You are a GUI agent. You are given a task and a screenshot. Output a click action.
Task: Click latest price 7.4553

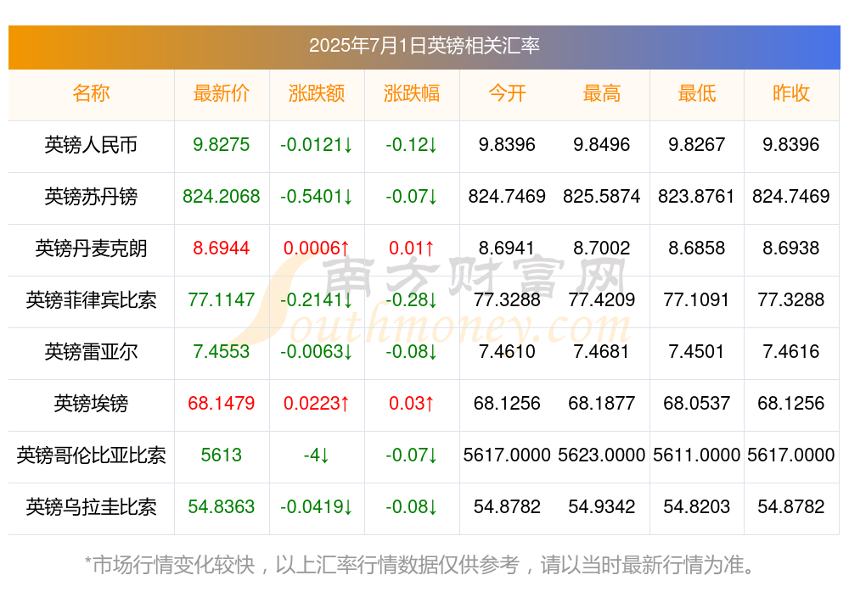[222, 352]
